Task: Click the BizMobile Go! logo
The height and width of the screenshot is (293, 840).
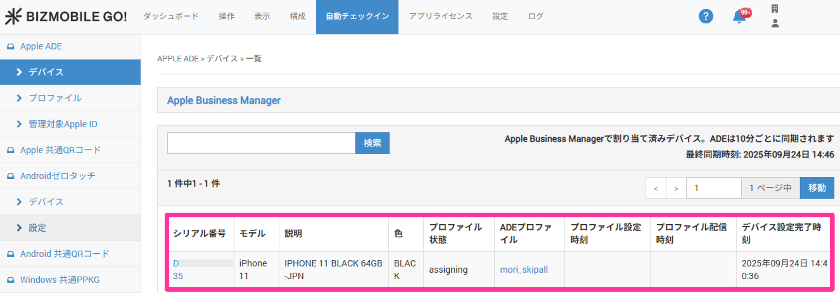Action: 66,16
